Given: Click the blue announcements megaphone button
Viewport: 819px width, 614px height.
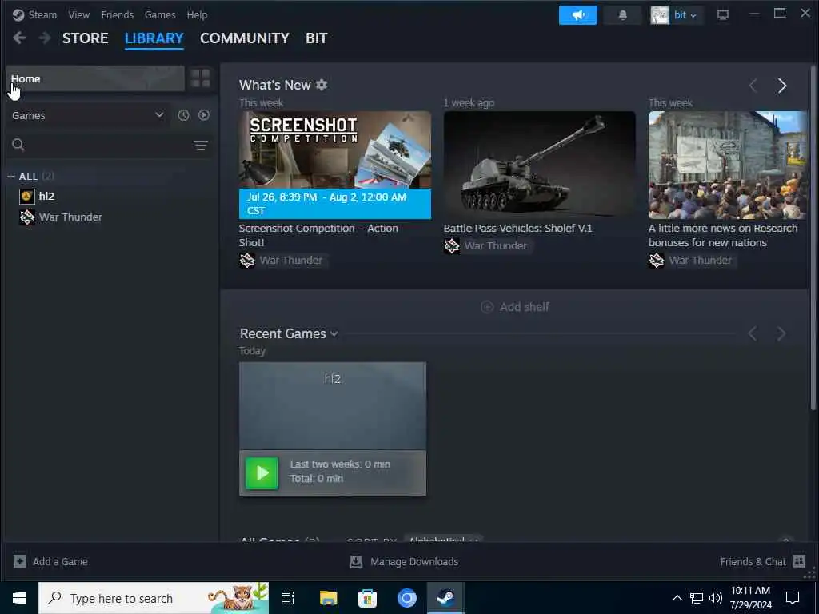Looking at the screenshot, I should pyautogui.click(x=577, y=15).
